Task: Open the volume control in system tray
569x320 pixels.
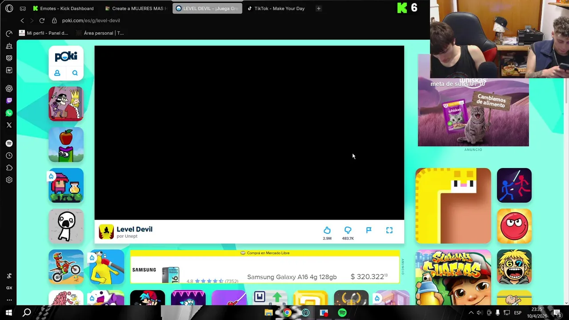Action: coord(480,313)
